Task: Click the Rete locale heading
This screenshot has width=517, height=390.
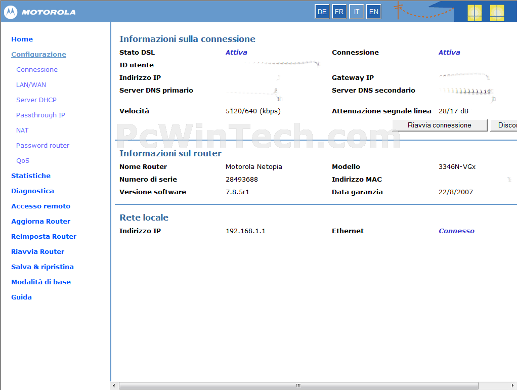Action: click(x=144, y=218)
